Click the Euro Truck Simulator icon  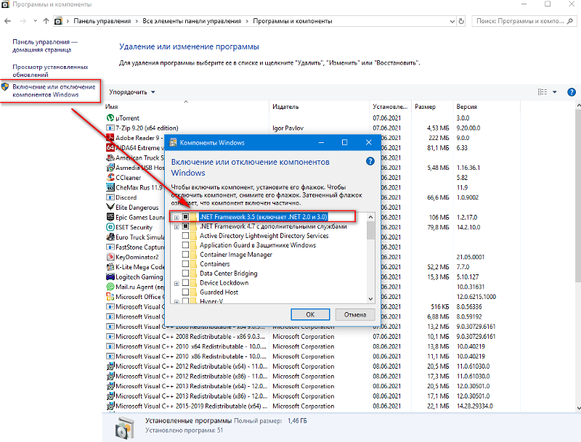(x=110, y=237)
